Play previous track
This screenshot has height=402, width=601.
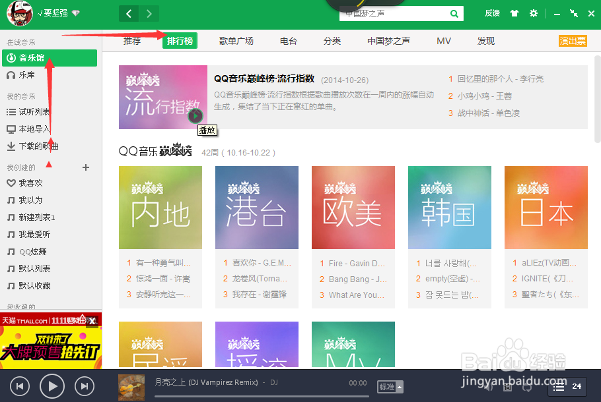click(20, 386)
